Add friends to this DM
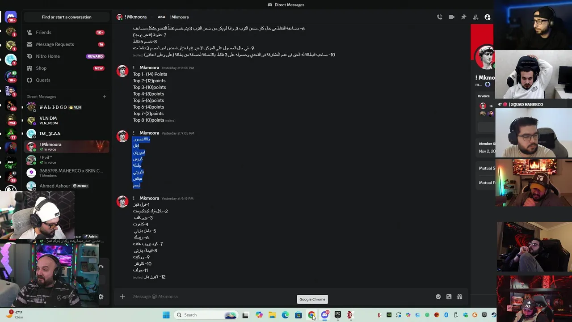Image resolution: width=572 pixels, height=322 pixels. click(475, 17)
